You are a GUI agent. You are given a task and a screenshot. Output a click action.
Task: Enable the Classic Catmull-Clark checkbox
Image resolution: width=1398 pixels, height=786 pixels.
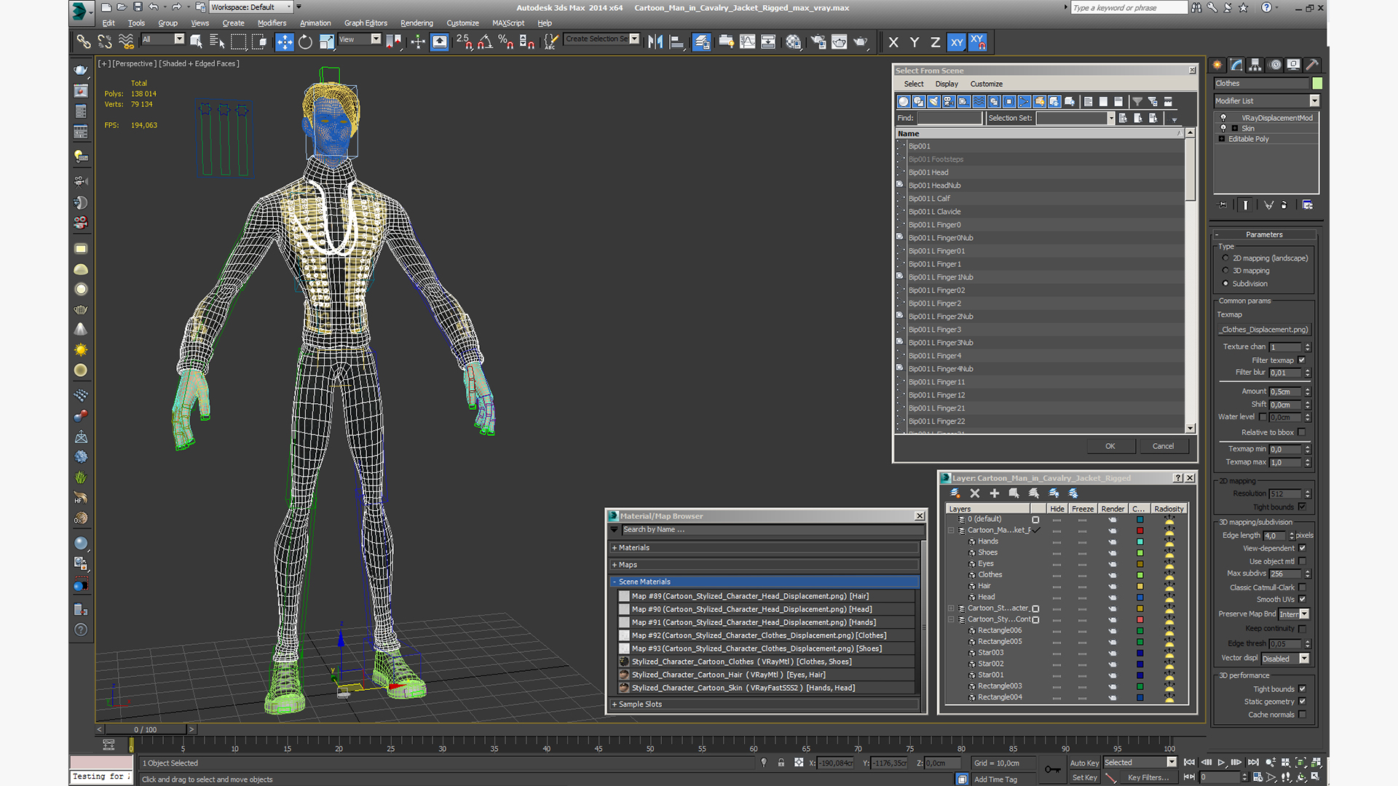point(1302,587)
